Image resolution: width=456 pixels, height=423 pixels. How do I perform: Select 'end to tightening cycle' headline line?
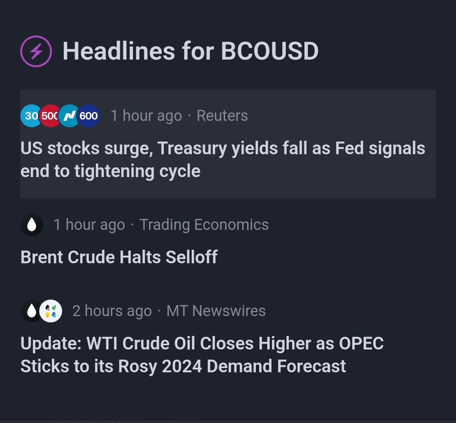point(111,171)
